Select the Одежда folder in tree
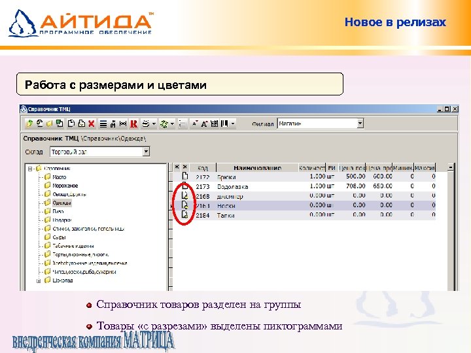 pos(61,203)
